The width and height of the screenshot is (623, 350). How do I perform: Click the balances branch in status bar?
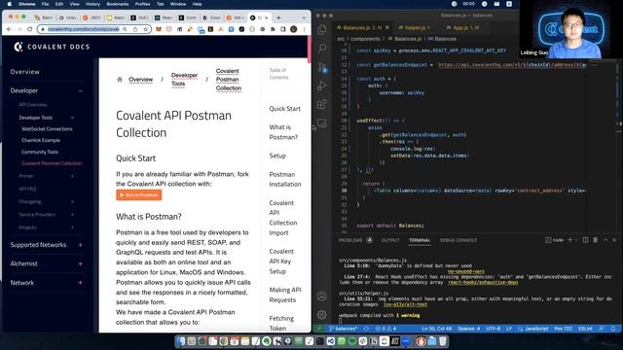(343, 329)
